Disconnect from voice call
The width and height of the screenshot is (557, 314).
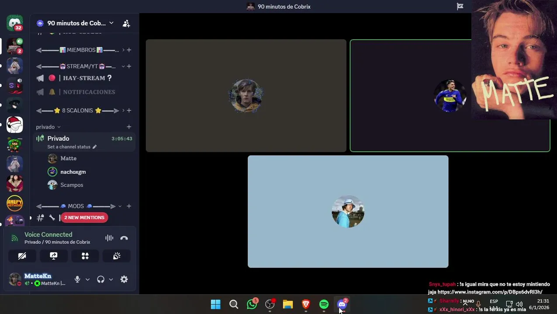tap(124, 238)
